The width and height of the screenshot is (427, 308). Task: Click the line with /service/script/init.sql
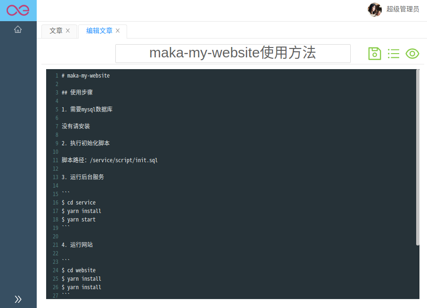pos(110,160)
